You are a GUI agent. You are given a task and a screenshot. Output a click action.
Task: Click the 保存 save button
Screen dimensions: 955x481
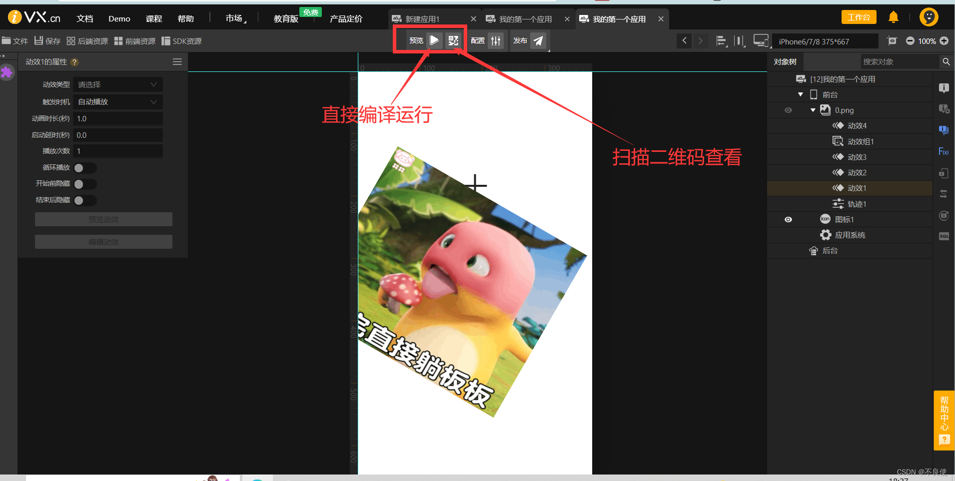[47, 41]
